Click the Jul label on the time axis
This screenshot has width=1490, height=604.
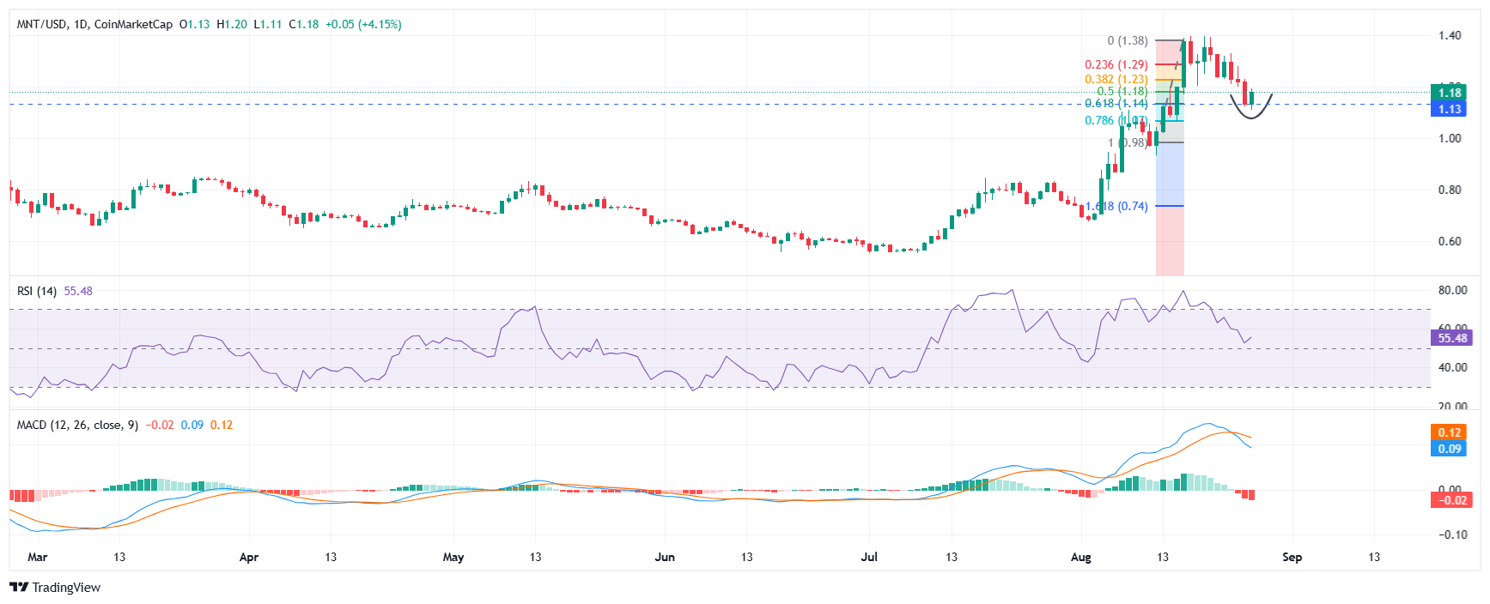pyautogui.click(x=869, y=557)
